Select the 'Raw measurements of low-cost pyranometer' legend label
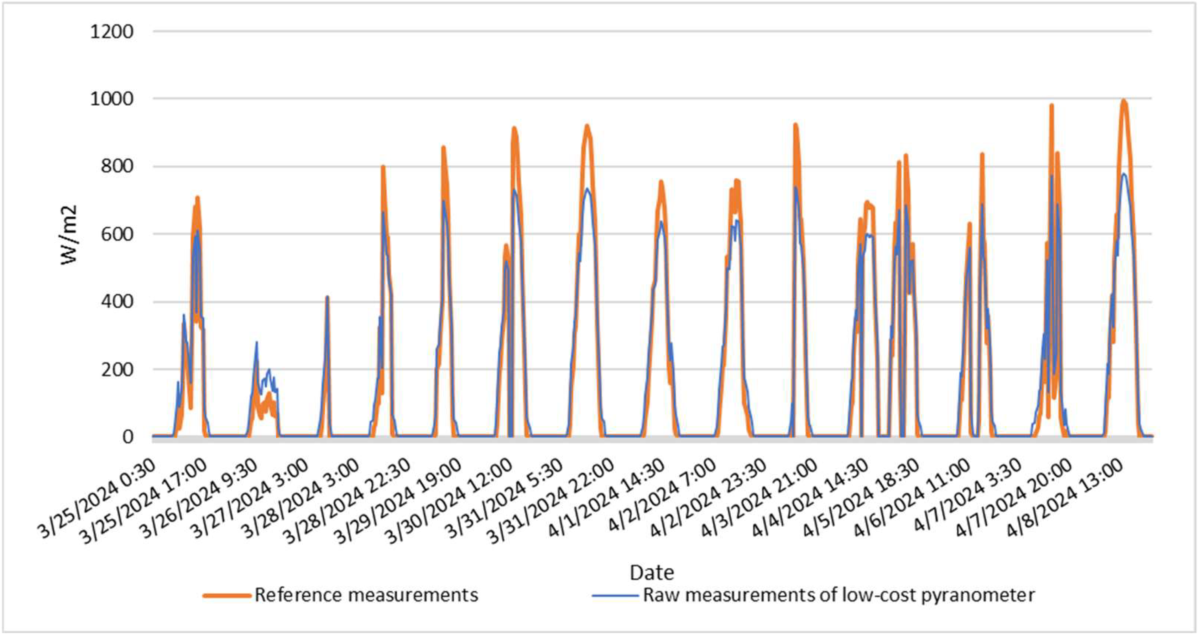The image size is (1198, 634). pyautogui.click(x=839, y=595)
